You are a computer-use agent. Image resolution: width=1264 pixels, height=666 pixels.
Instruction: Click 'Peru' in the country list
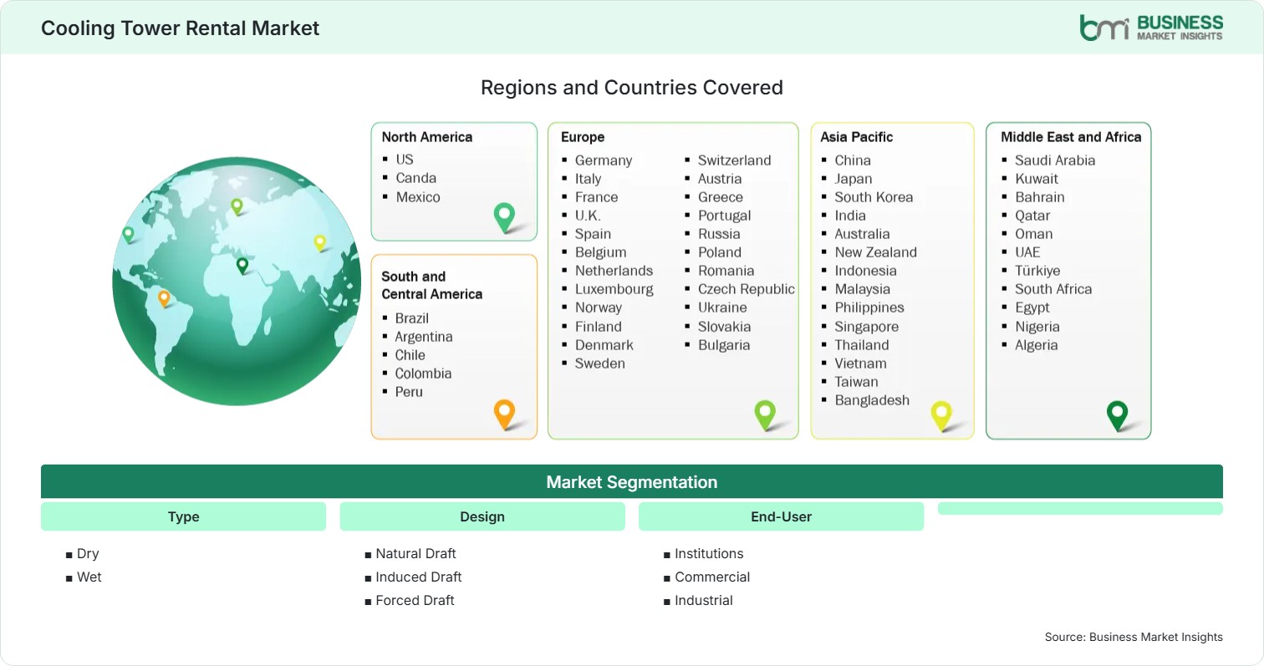pyautogui.click(x=409, y=391)
